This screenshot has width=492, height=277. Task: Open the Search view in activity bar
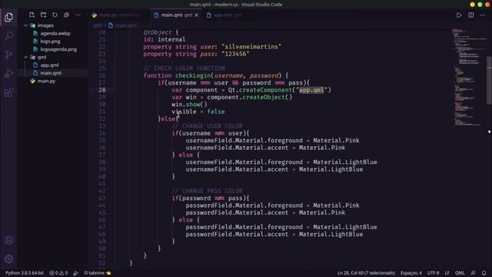pos(8,35)
